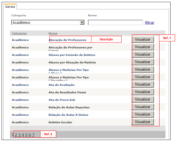177x141 pixels.
Task: Open the Categoria combo box arrow
Action: (82, 22)
